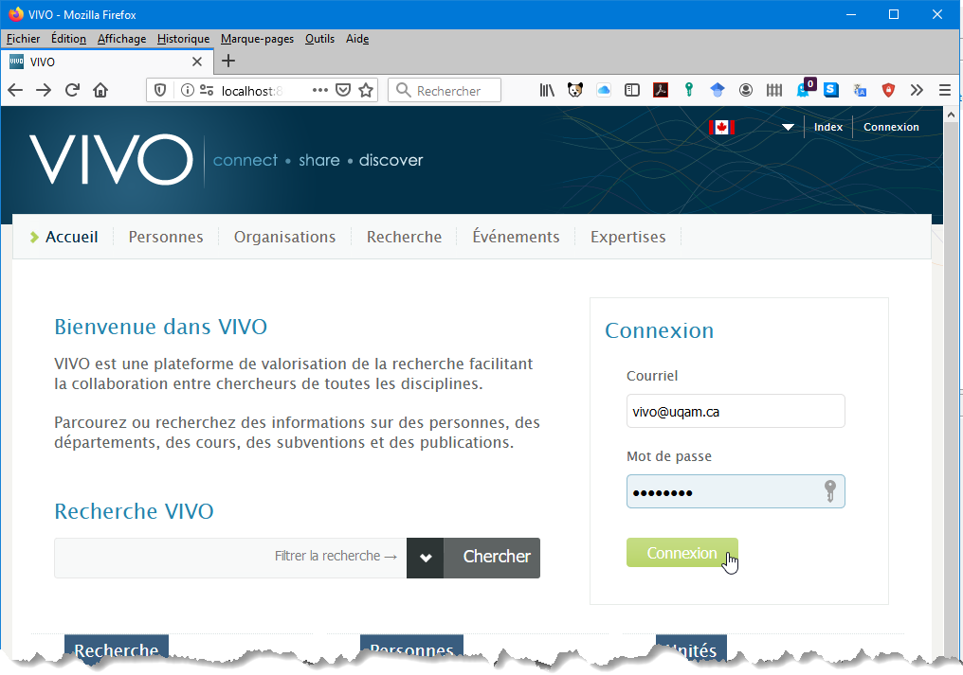Save page to Pocket

pyautogui.click(x=343, y=90)
